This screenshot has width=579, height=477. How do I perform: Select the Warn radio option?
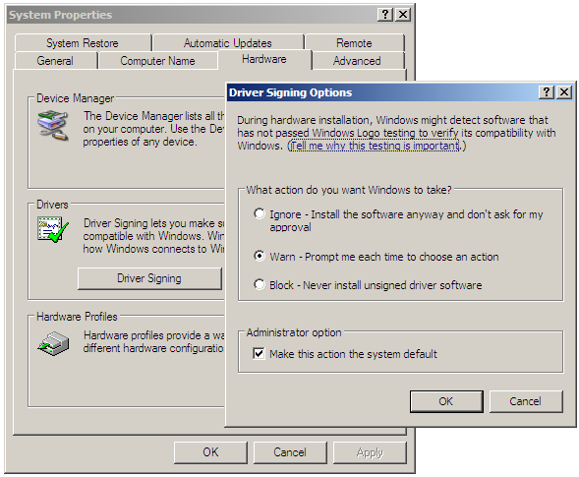pos(260,256)
